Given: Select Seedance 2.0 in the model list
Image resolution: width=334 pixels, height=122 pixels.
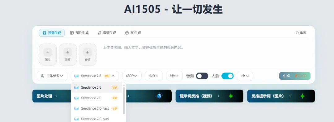Looking at the screenshot, I should [96, 98].
